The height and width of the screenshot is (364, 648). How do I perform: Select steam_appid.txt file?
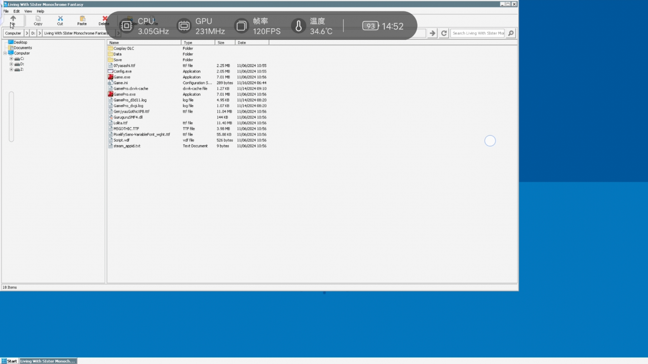click(x=127, y=146)
